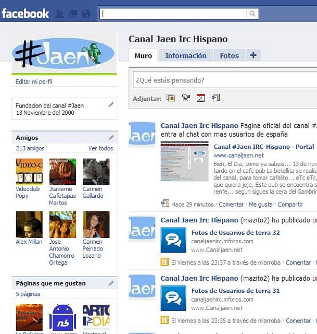The image size is (317, 334).
Task: Attach a photo using the photo icon
Action: pyautogui.click(x=171, y=98)
